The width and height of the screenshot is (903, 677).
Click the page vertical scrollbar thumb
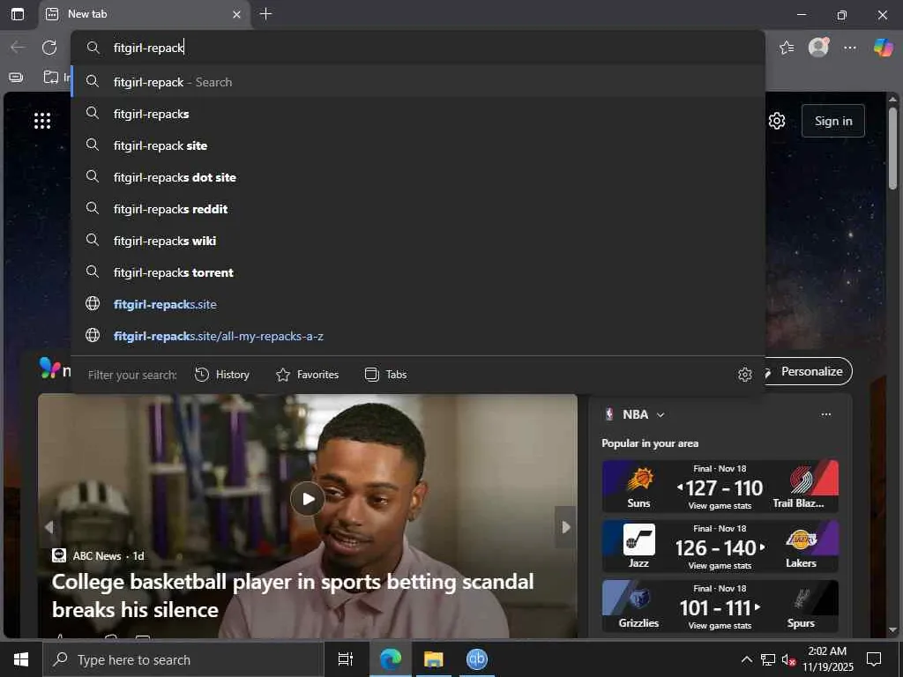point(892,148)
